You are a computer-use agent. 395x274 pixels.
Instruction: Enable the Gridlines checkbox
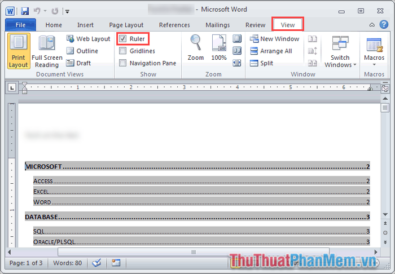click(122, 51)
